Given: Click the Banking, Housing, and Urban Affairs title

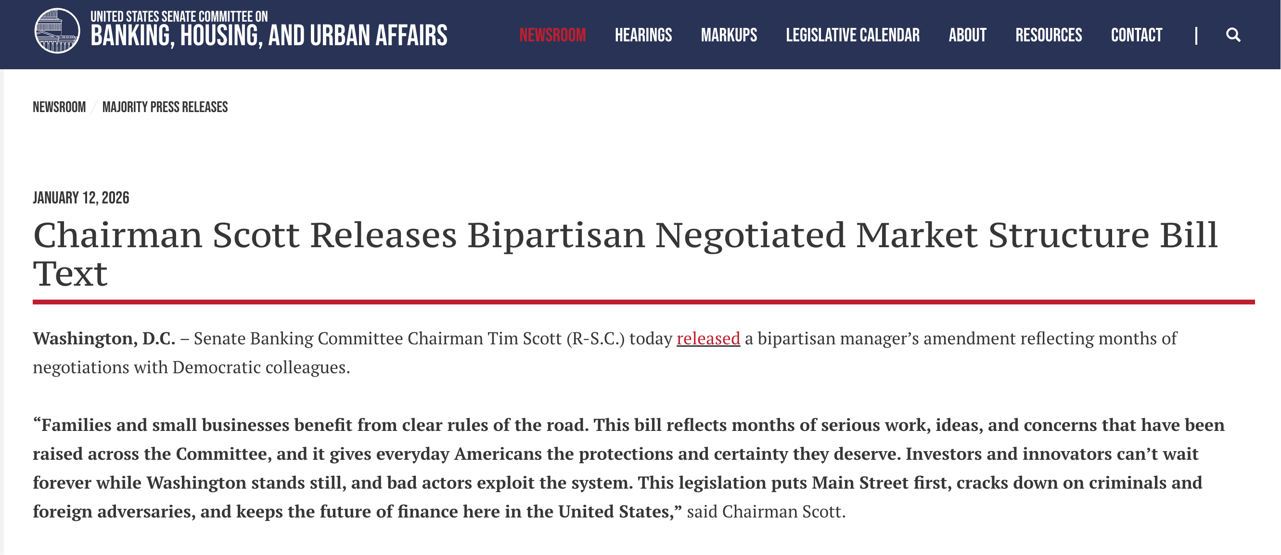Looking at the screenshot, I should (269, 37).
